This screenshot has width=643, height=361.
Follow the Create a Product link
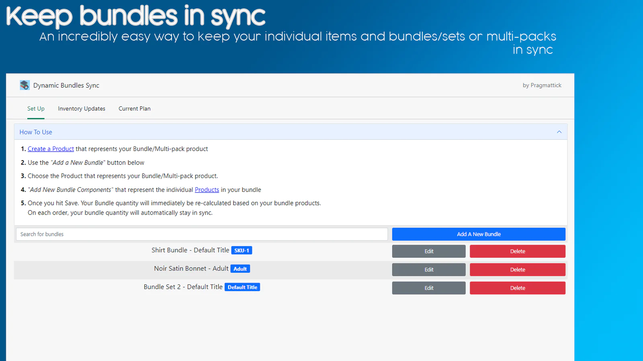pyautogui.click(x=51, y=149)
